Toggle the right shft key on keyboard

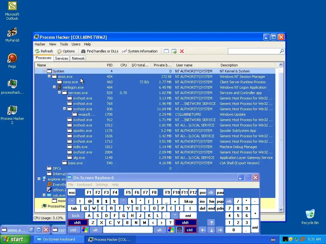(x=186, y=223)
